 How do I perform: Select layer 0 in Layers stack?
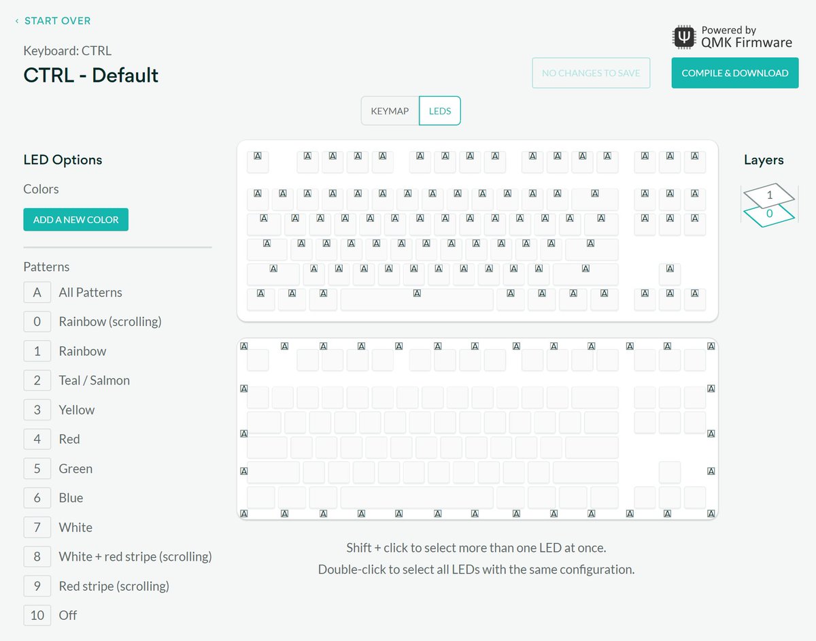pos(769,215)
